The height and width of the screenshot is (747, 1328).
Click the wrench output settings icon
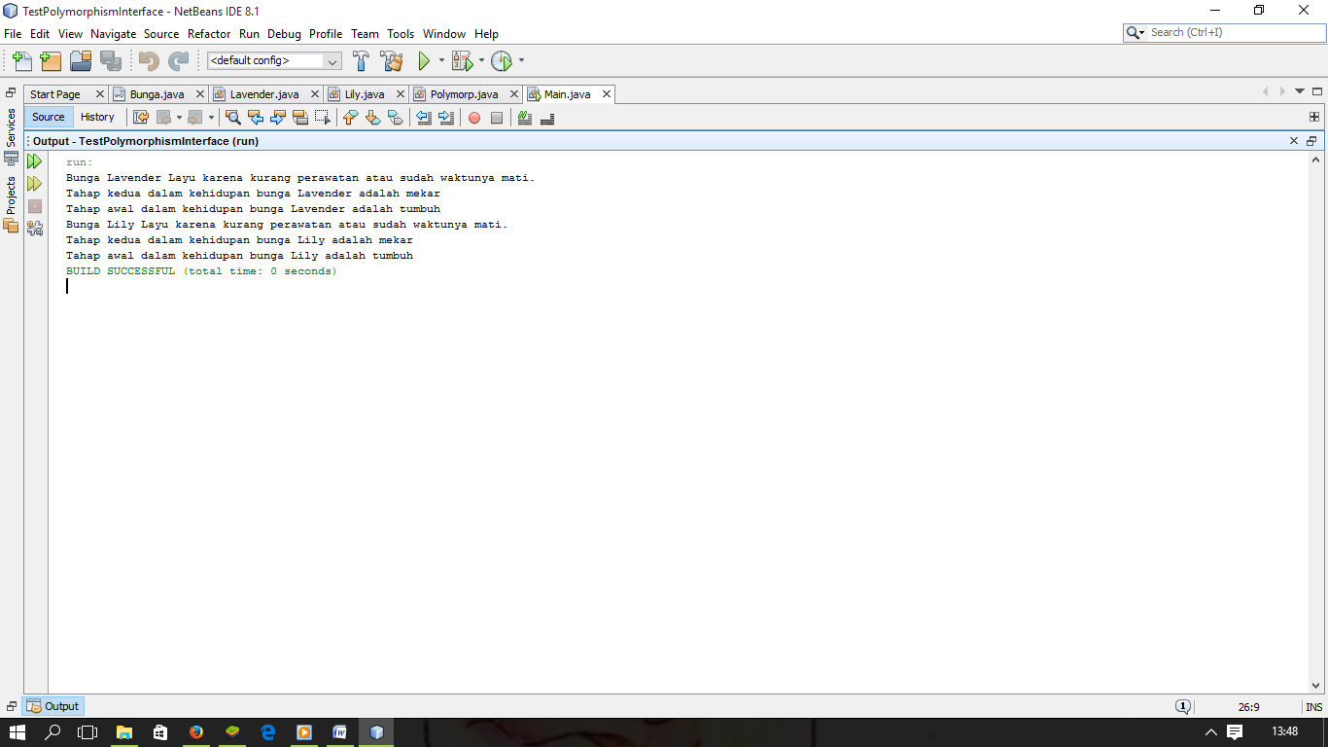35,229
